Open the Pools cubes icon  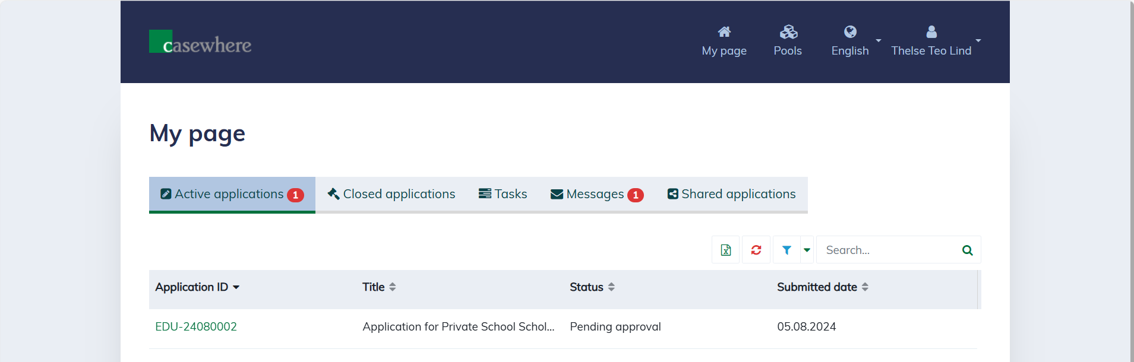[x=788, y=32]
